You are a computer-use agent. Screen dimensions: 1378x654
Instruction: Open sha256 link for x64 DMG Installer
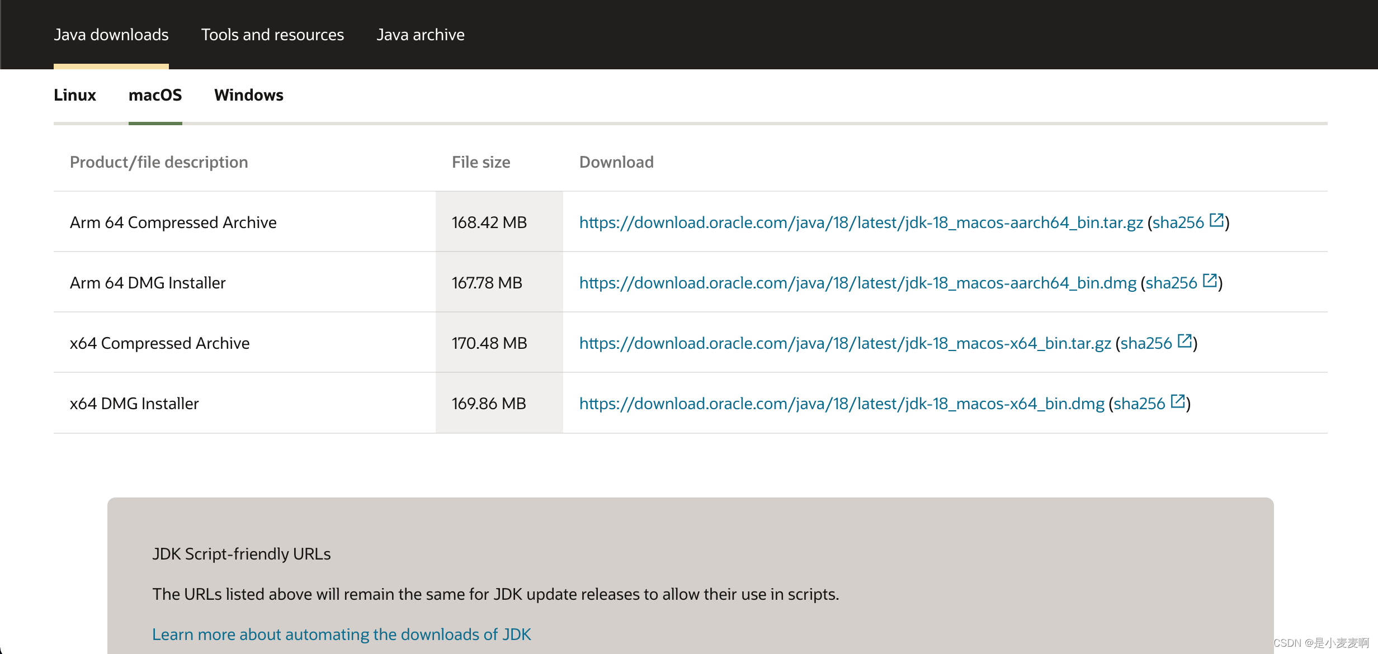1139,404
